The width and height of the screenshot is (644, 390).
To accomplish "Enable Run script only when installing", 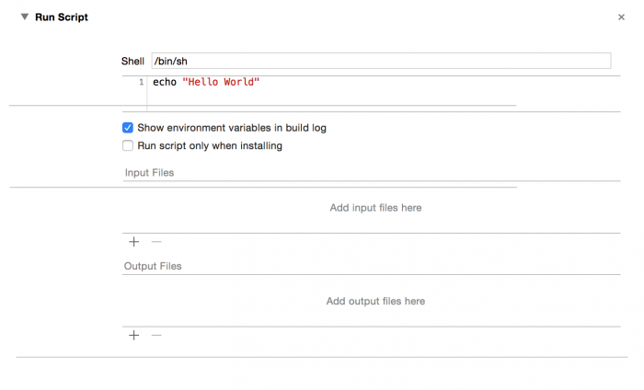I will point(128,145).
